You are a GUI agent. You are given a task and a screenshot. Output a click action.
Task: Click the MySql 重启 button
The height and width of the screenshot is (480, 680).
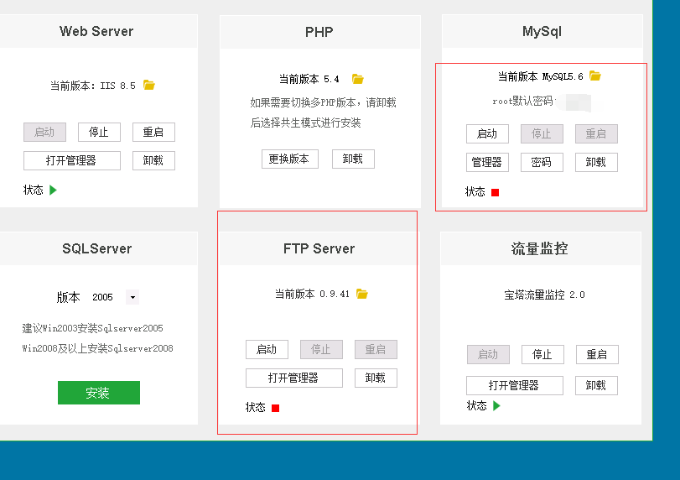[596, 133]
